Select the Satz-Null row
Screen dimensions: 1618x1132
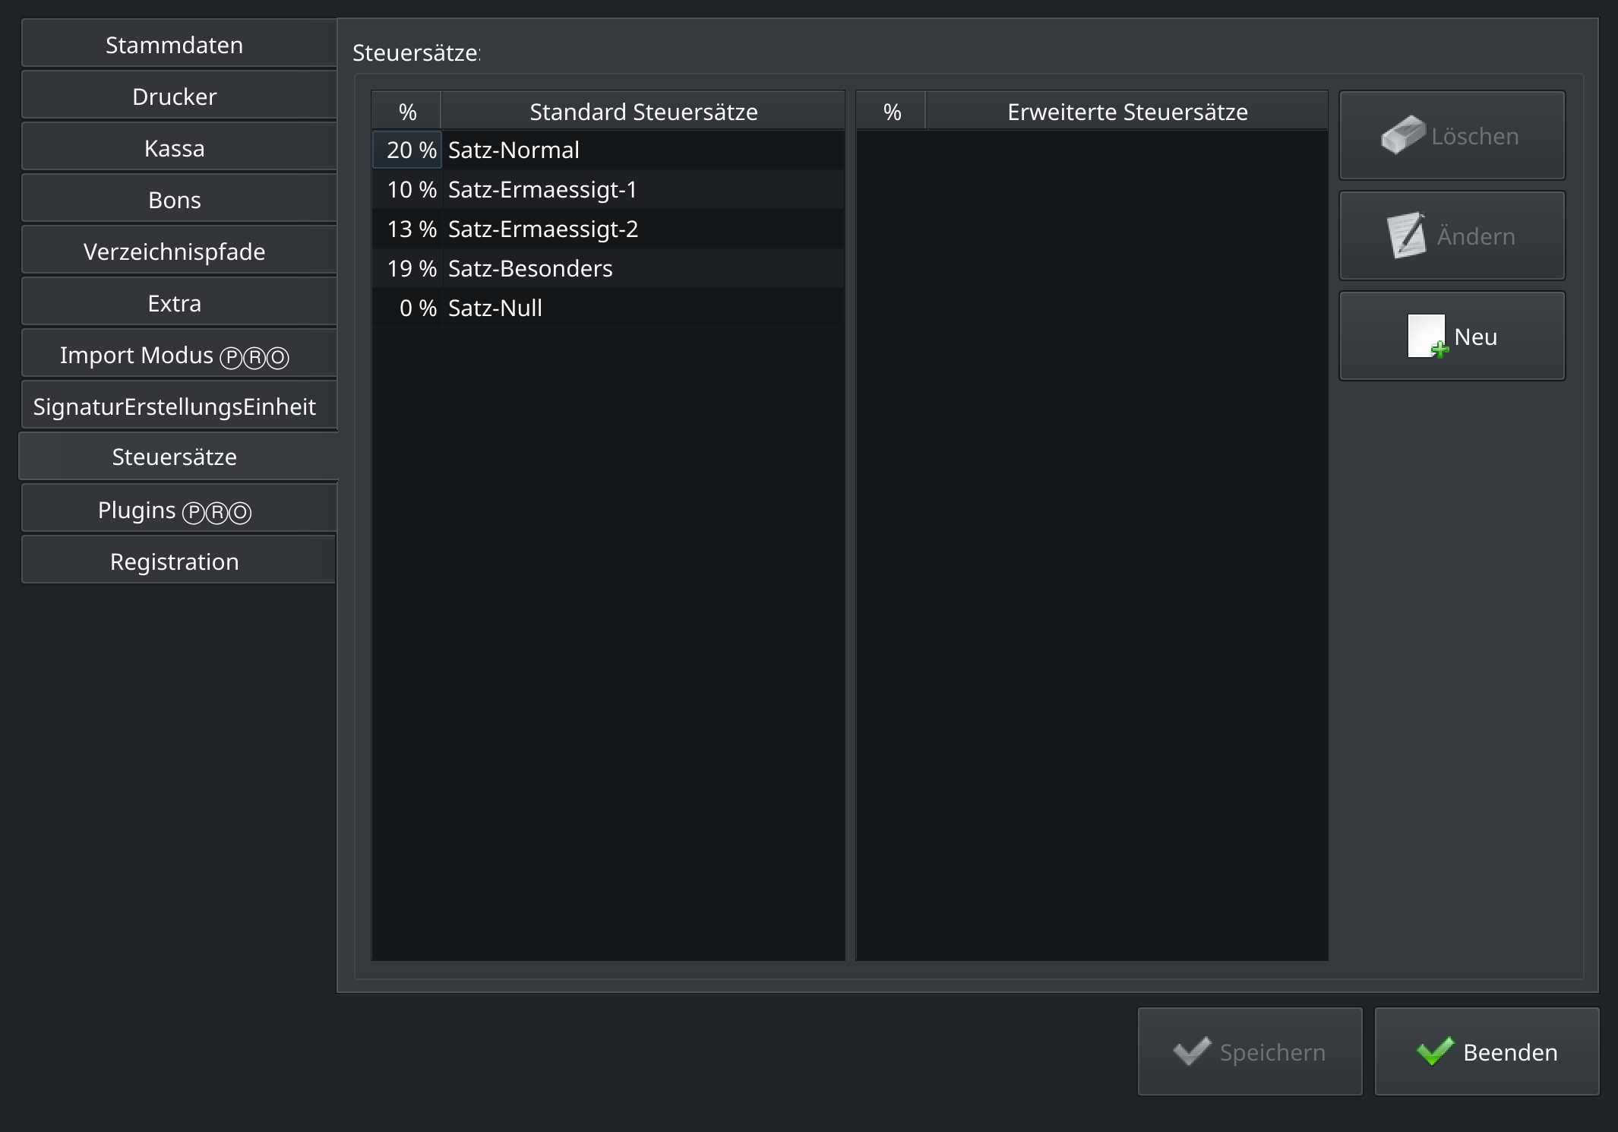tap(608, 308)
